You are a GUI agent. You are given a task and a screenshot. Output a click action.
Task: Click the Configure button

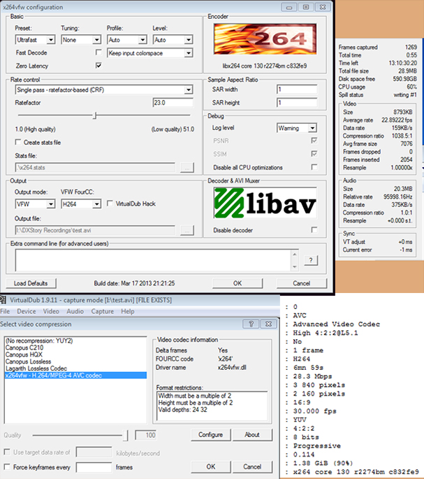coord(211,435)
